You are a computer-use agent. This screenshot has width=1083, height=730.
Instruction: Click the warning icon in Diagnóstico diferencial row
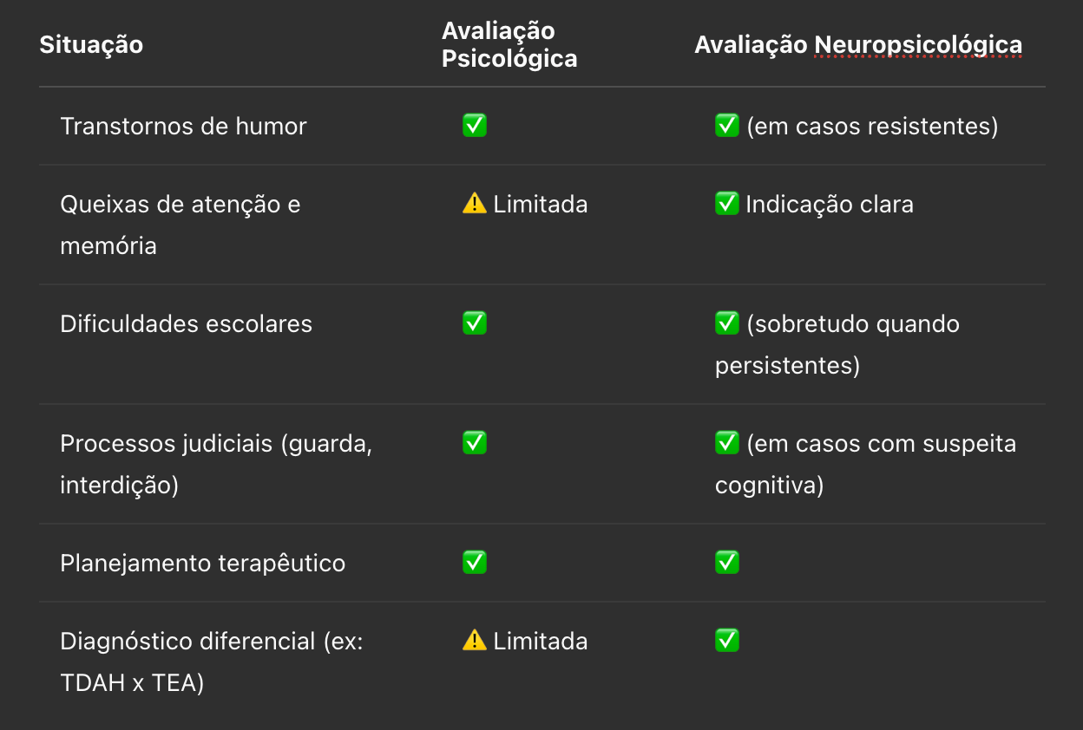tap(475, 641)
